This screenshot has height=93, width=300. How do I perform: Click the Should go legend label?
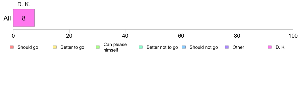(x=28, y=47)
